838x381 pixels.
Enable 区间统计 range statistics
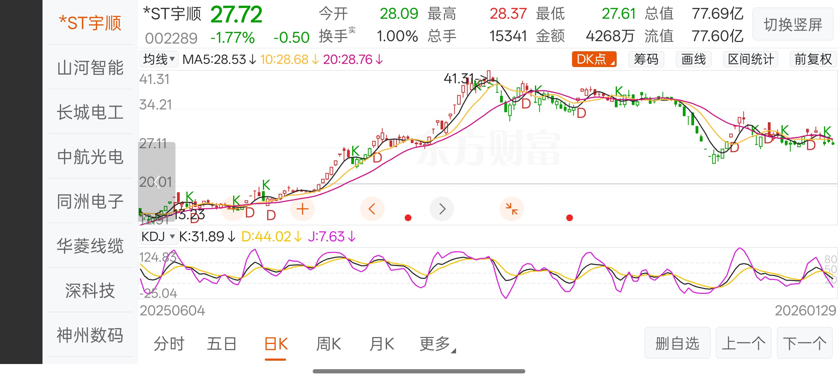coord(750,59)
